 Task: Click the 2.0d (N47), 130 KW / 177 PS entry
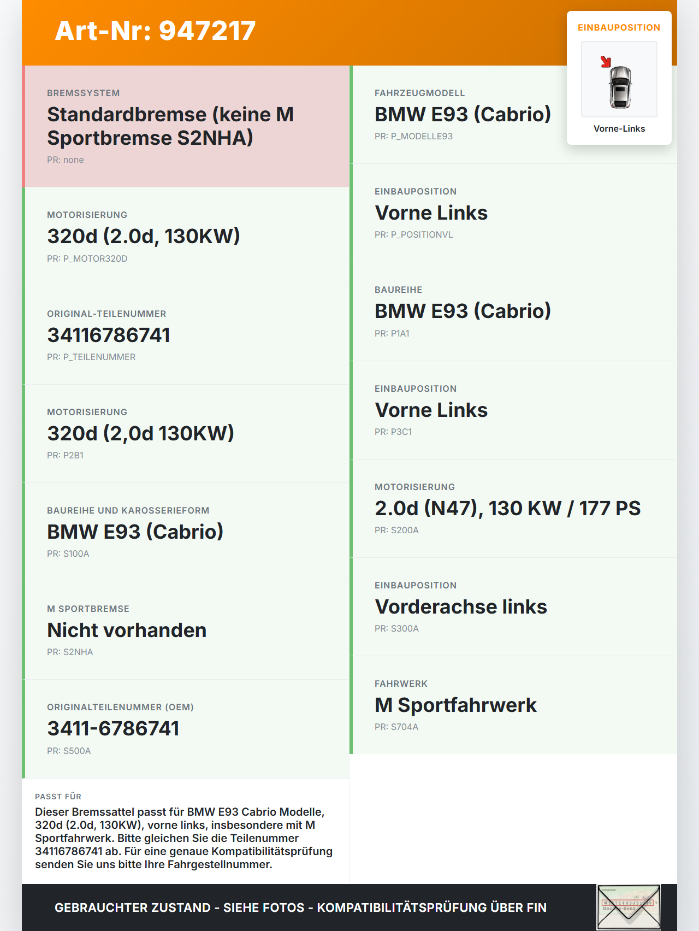click(513, 509)
